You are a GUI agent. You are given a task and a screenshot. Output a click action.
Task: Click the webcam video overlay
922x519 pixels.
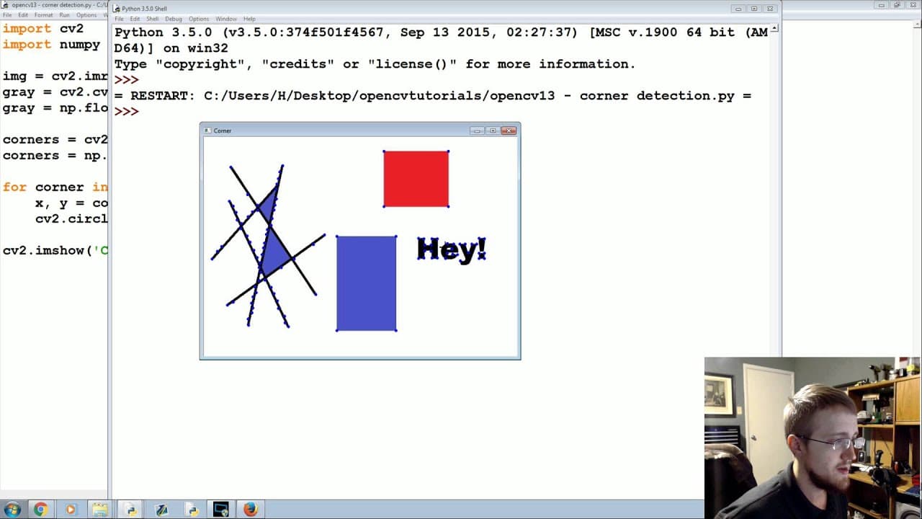pyautogui.click(x=813, y=438)
